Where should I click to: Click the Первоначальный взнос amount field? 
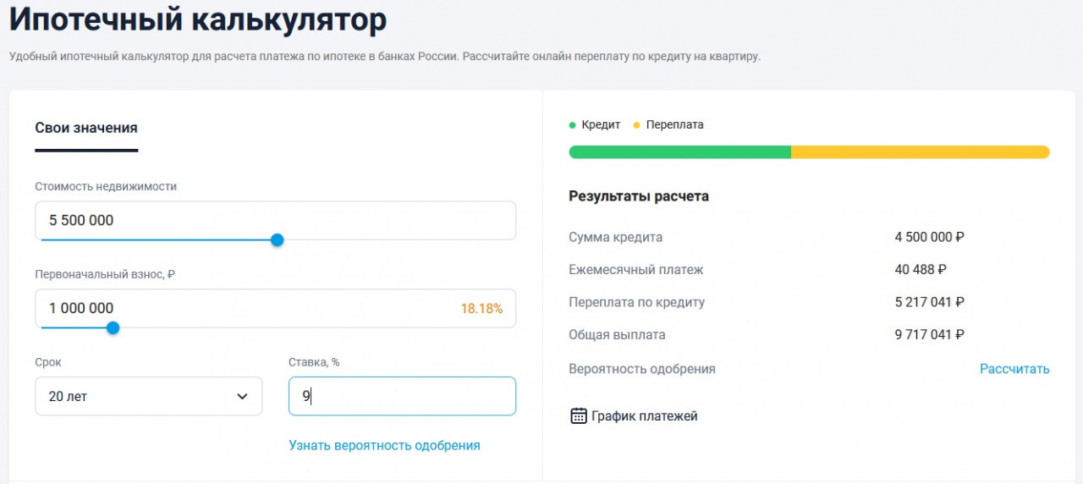click(x=245, y=308)
